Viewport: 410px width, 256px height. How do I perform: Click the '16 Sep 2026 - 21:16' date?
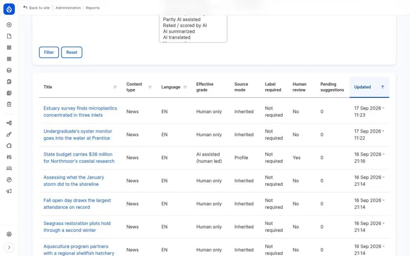point(369,158)
